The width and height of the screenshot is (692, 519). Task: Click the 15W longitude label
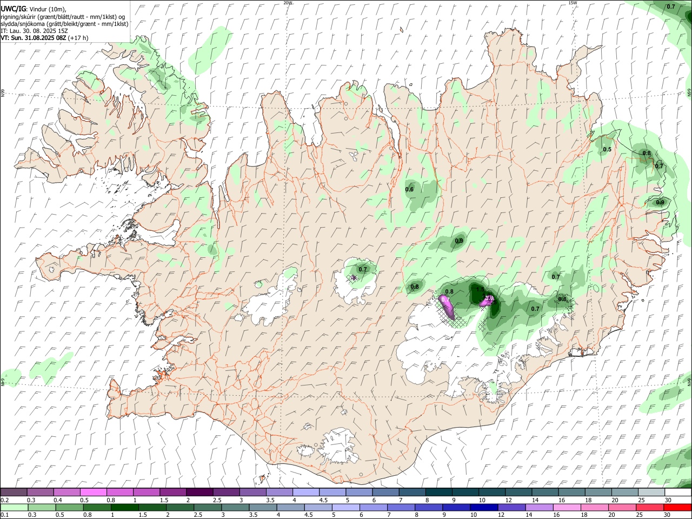(573, 3)
